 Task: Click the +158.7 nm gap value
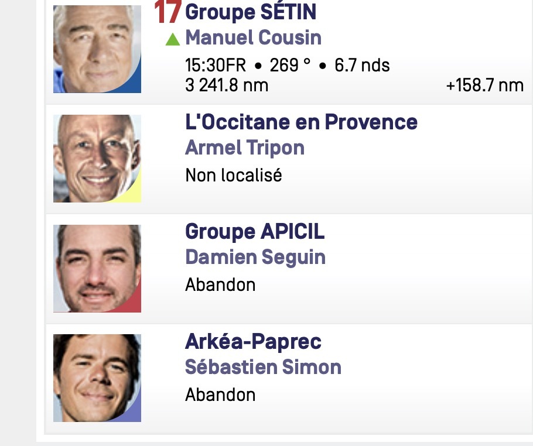[485, 85]
